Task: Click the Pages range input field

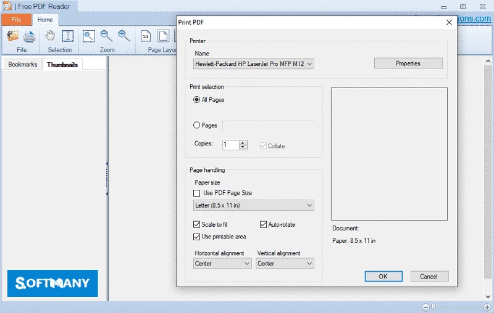Action: [x=268, y=126]
